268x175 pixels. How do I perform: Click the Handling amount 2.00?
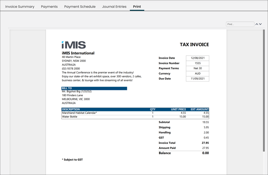click(206, 133)
